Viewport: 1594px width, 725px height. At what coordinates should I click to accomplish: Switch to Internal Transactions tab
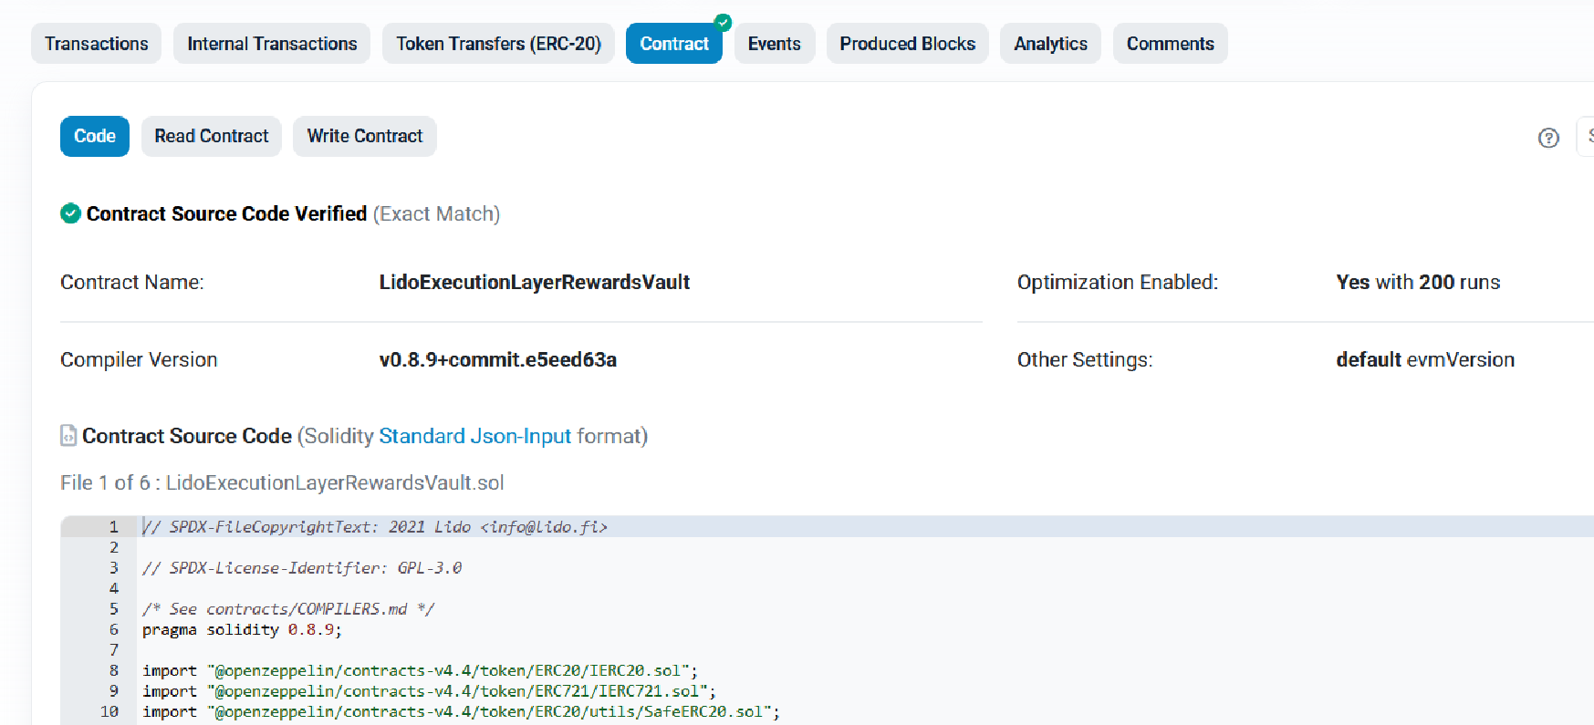pos(272,44)
